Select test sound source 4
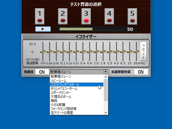 109,16
